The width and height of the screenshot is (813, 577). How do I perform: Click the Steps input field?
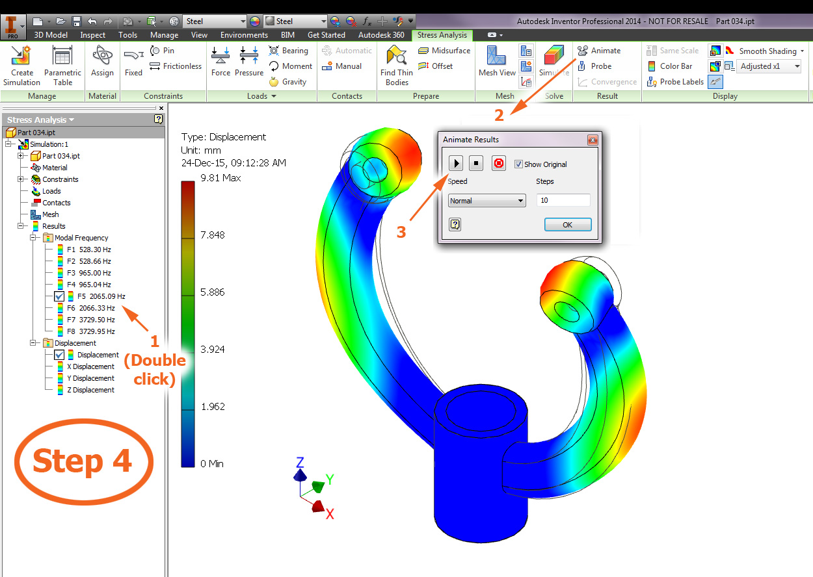(563, 200)
